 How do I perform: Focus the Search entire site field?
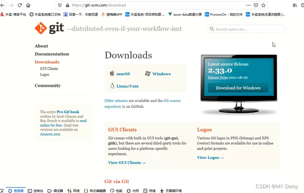[x=246, y=29]
